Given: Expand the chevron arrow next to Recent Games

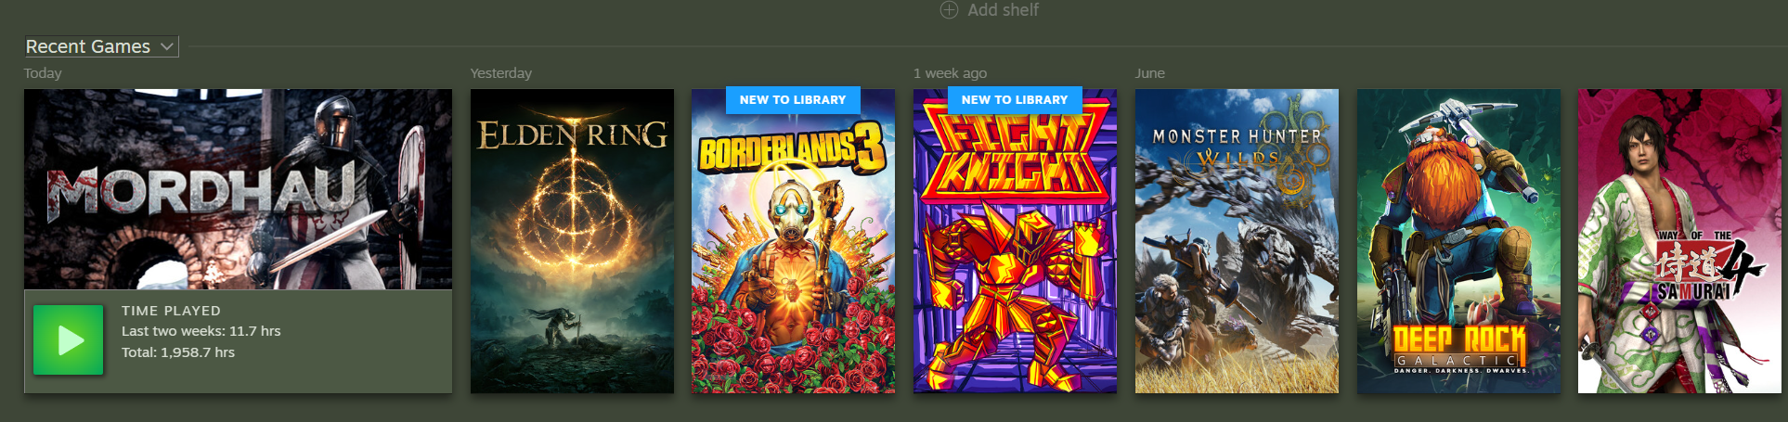Looking at the screenshot, I should [x=166, y=46].
